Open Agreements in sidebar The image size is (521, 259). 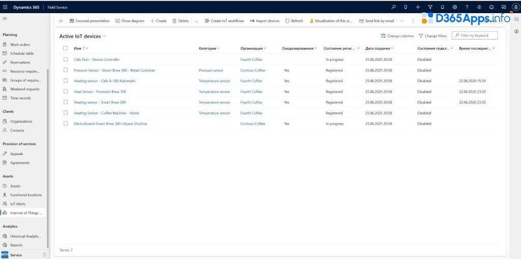click(20, 163)
